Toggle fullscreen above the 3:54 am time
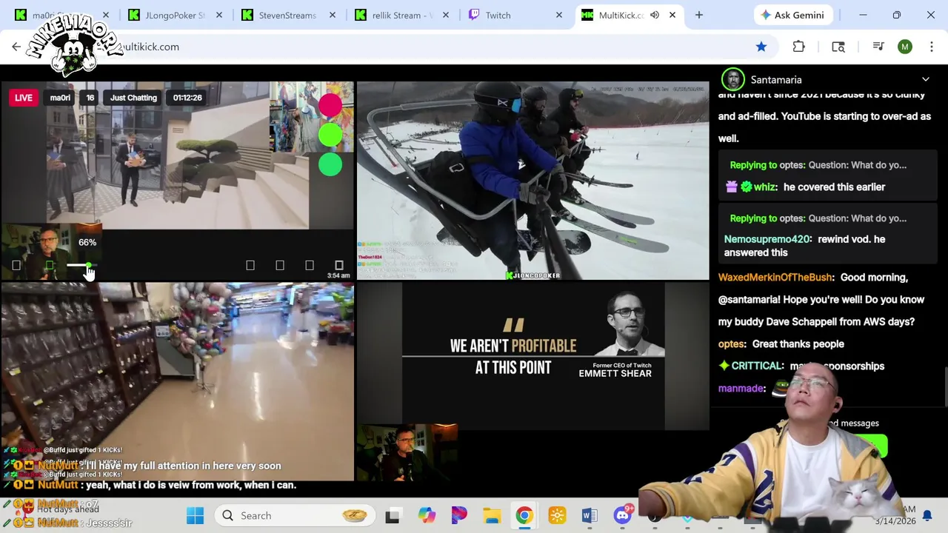 (x=339, y=265)
